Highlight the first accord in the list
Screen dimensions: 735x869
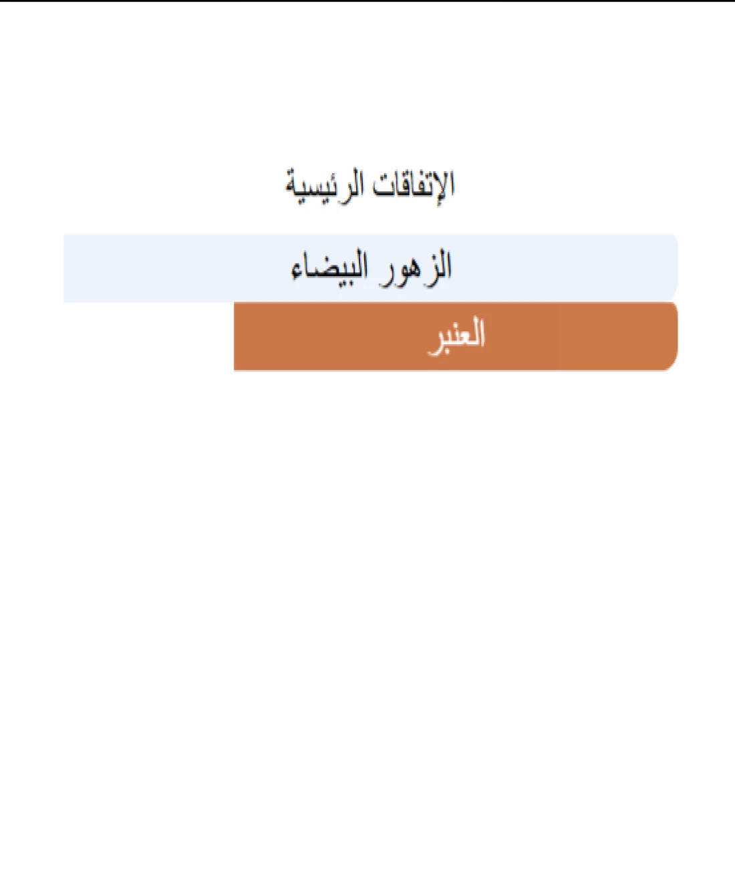[x=370, y=268]
